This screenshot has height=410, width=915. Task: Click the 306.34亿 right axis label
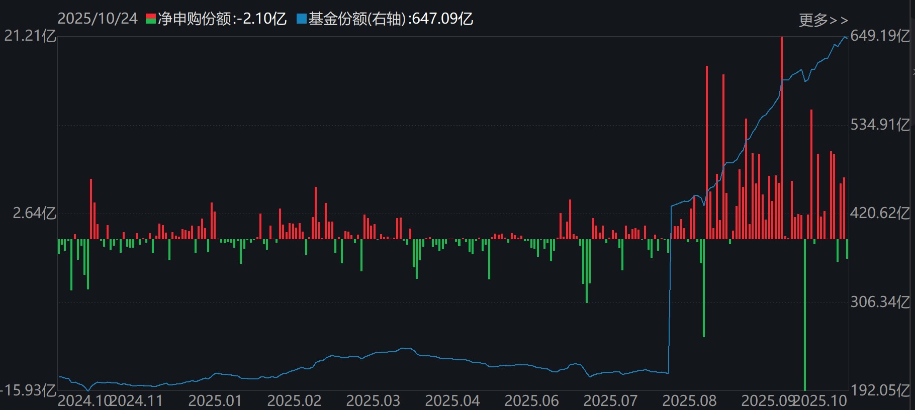pyautogui.click(x=880, y=302)
